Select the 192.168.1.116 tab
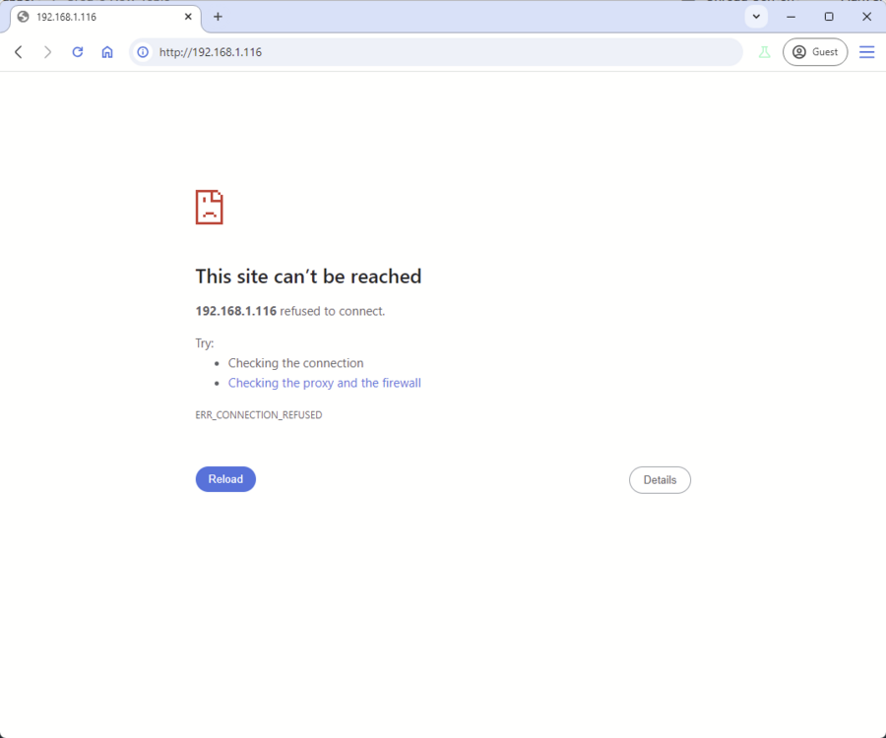 [x=105, y=17]
